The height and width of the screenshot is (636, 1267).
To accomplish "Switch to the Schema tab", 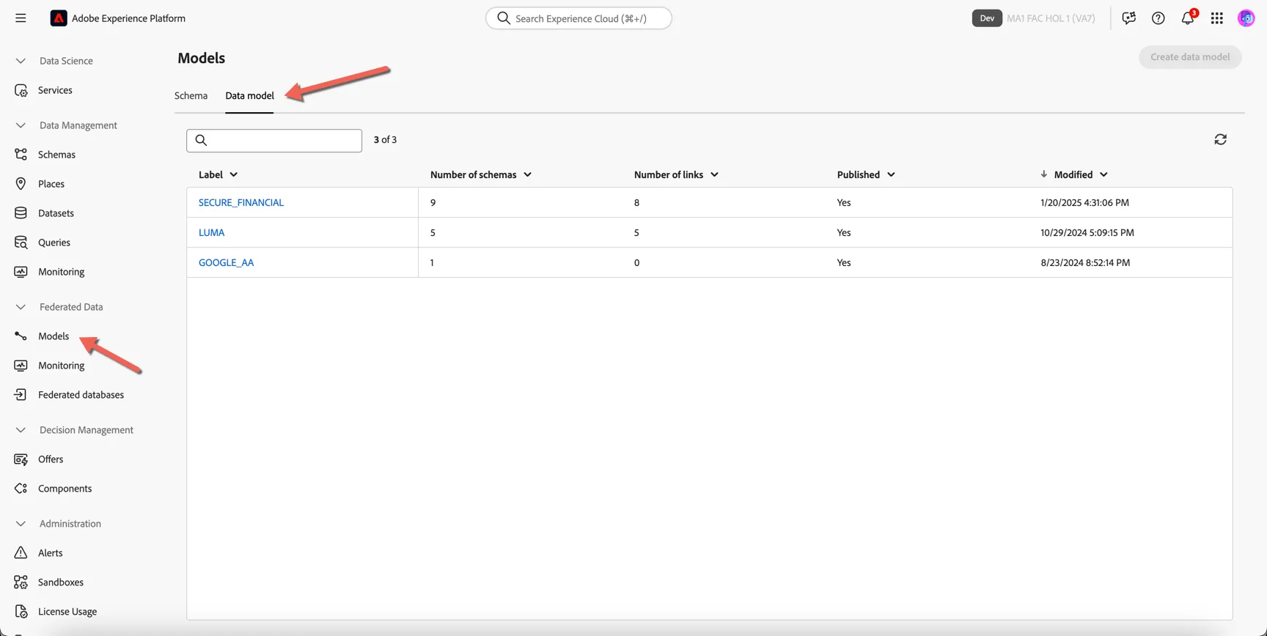I will point(191,96).
